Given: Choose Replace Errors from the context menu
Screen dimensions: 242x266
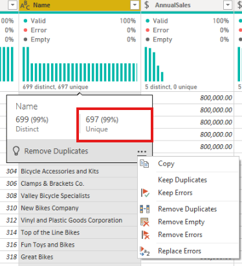Looking at the screenshot, I should [188, 251].
